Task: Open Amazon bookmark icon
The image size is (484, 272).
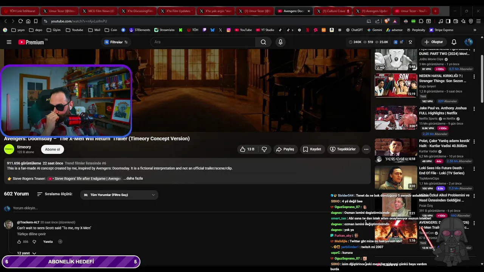Action: pos(332,30)
